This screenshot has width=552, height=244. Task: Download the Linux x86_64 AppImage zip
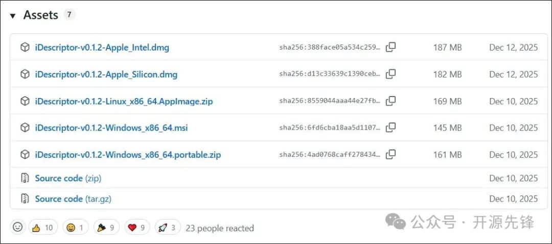point(124,101)
